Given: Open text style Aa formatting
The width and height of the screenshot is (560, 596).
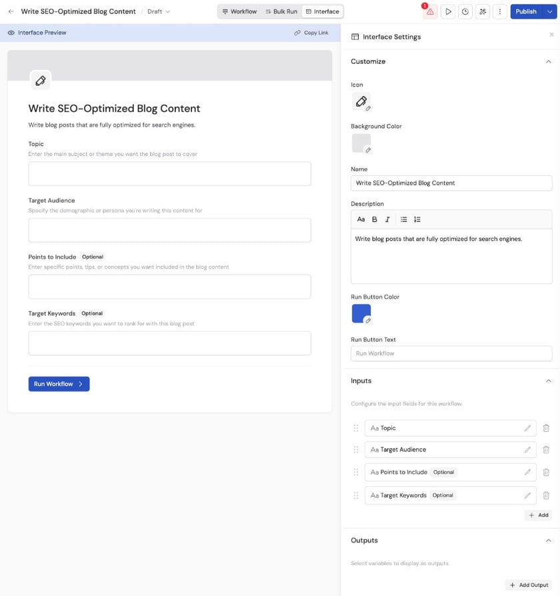Looking at the screenshot, I should coord(361,219).
